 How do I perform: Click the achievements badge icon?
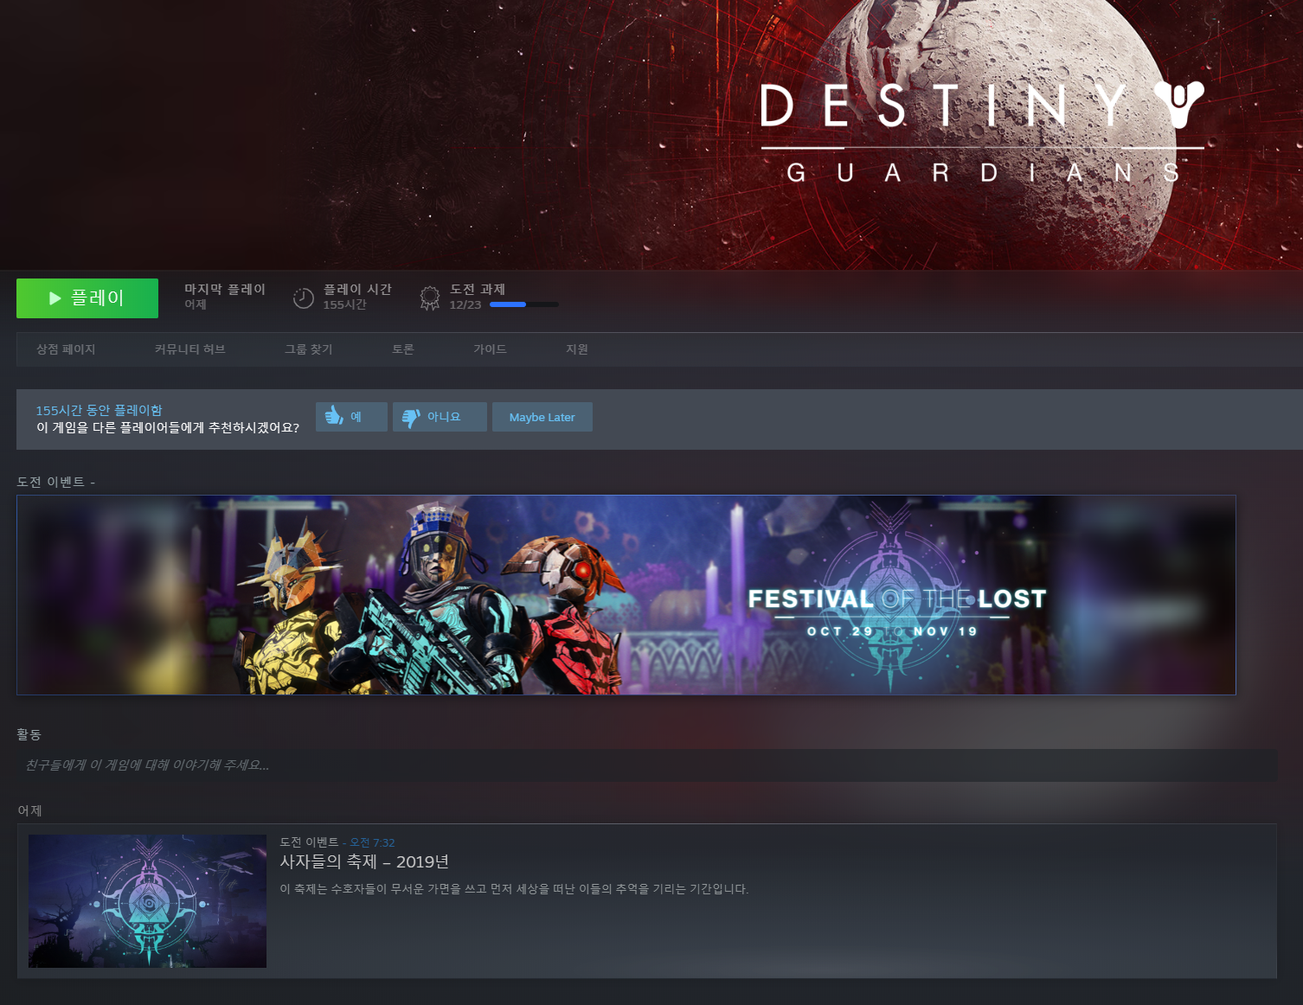click(x=430, y=298)
